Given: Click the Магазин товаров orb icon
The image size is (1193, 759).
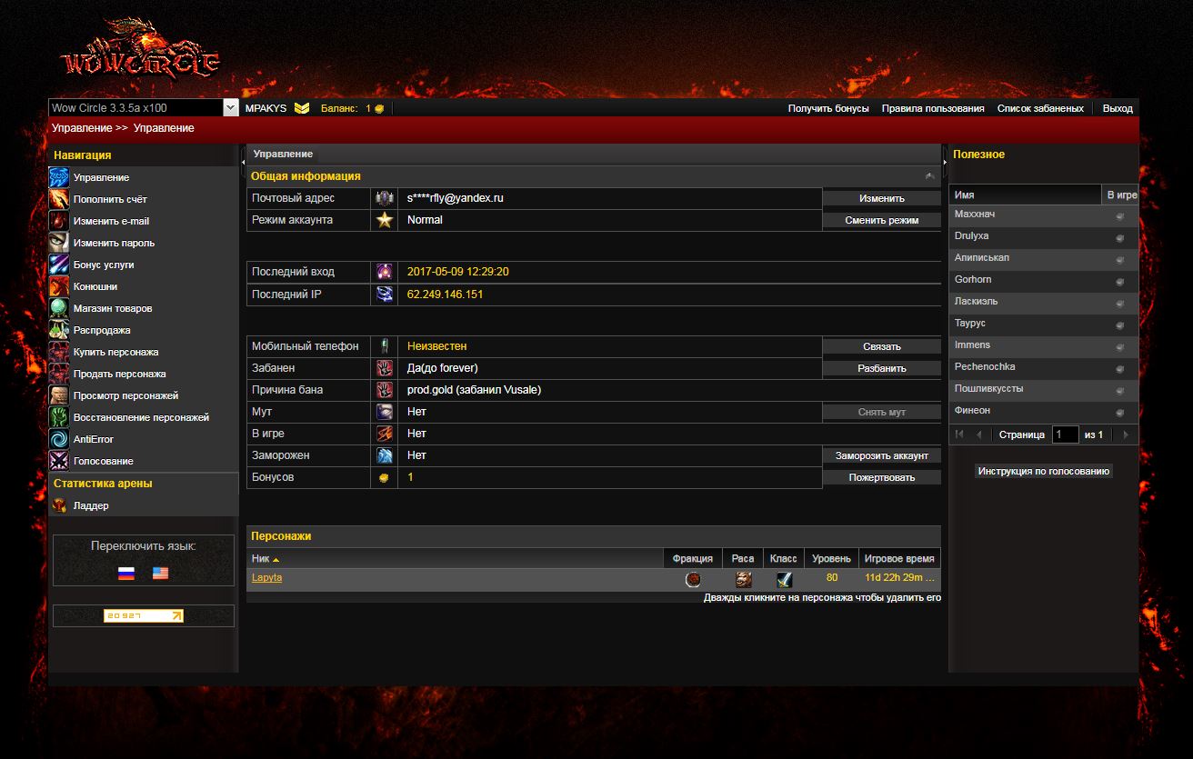Looking at the screenshot, I should tap(59, 308).
